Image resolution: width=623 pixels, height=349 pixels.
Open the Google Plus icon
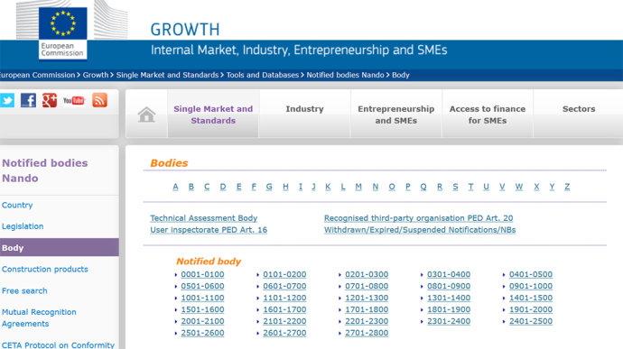click(x=50, y=100)
